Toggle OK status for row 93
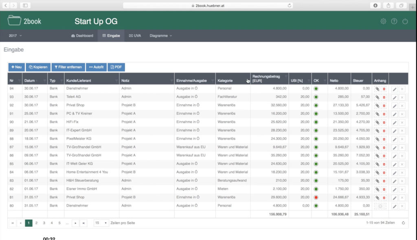 (316, 97)
